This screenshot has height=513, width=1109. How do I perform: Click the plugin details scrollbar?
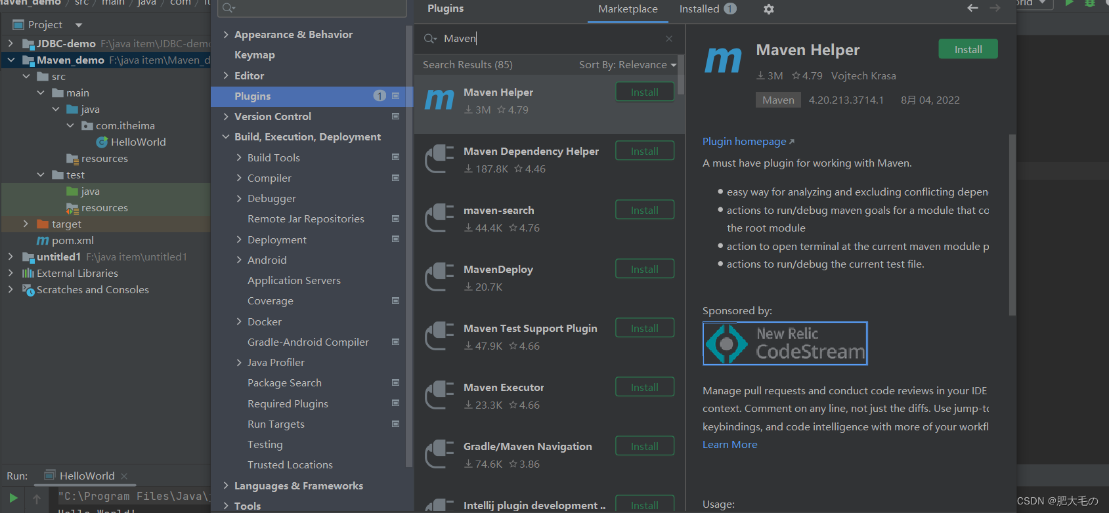[1012, 225]
